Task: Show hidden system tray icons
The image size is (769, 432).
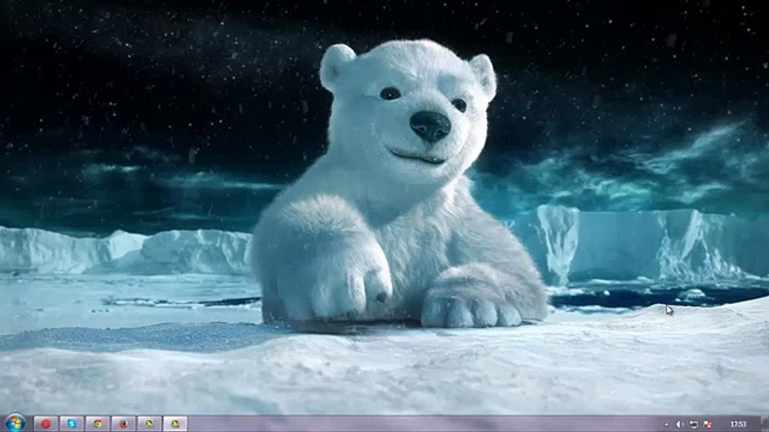Action: (666, 424)
